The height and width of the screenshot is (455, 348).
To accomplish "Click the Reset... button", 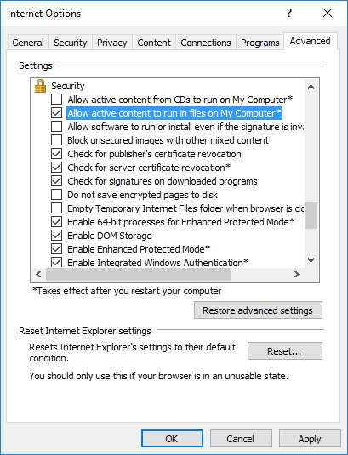I will tap(285, 351).
